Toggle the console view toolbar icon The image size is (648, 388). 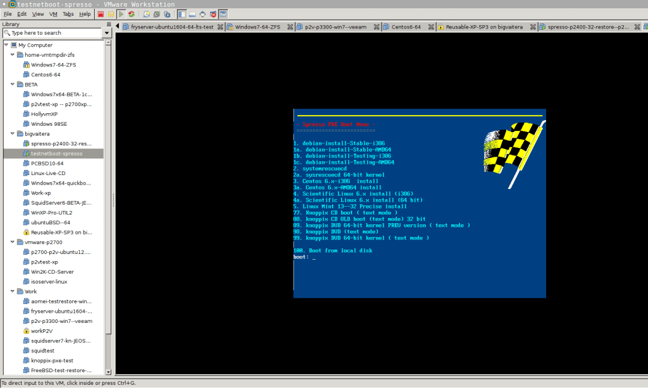223,14
